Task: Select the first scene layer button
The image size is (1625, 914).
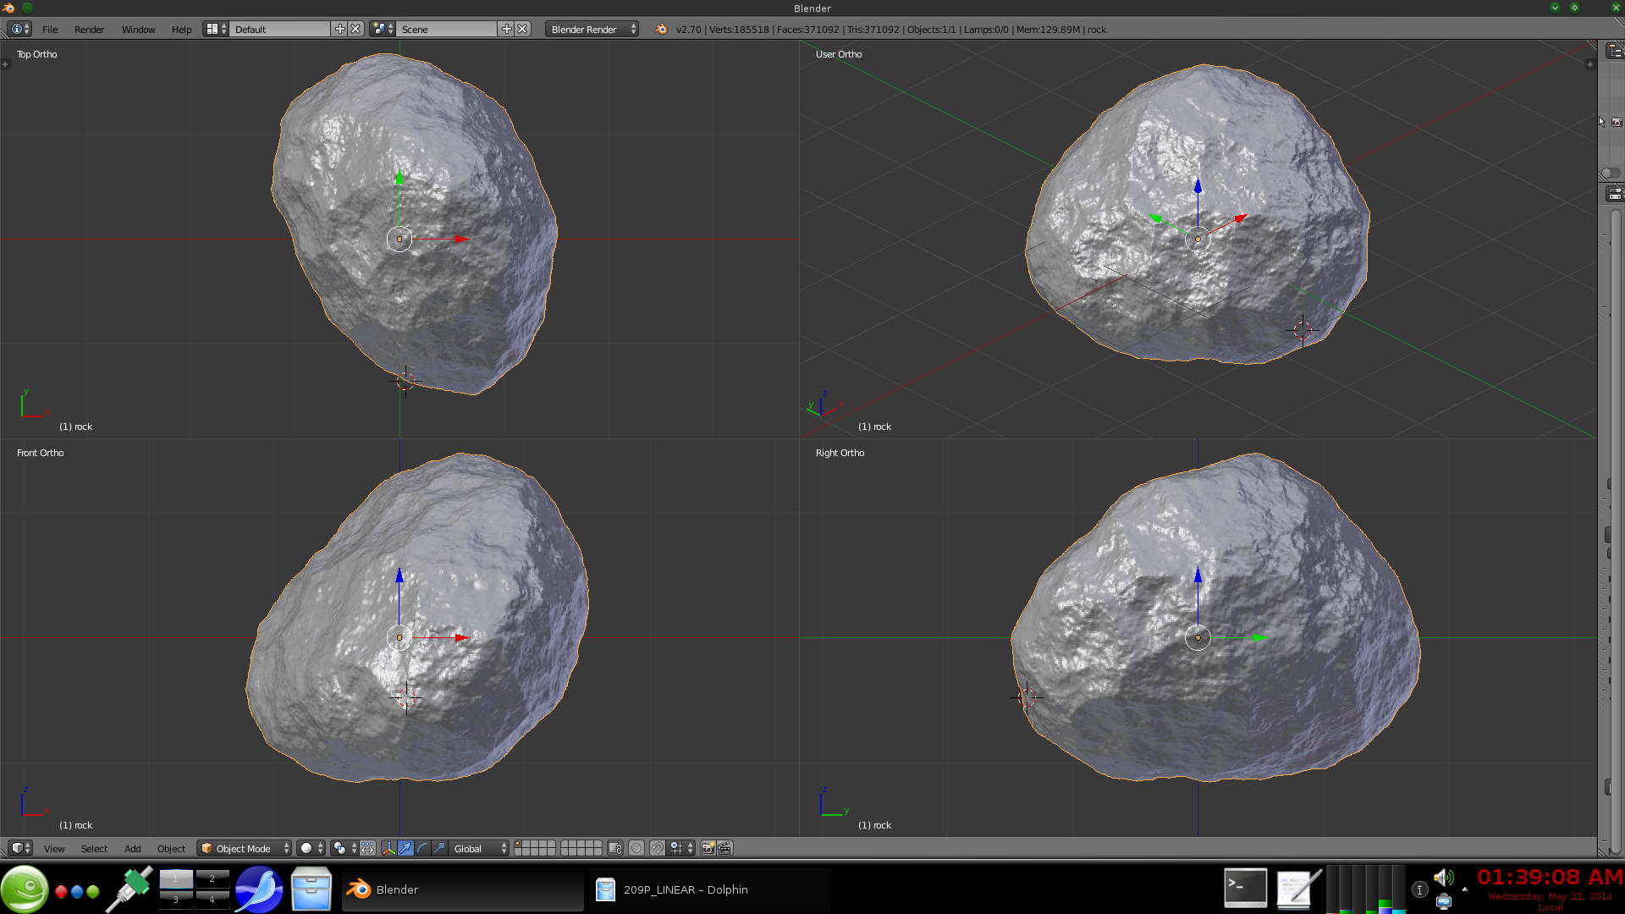Action: pyautogui.click(x=519, y=844)
